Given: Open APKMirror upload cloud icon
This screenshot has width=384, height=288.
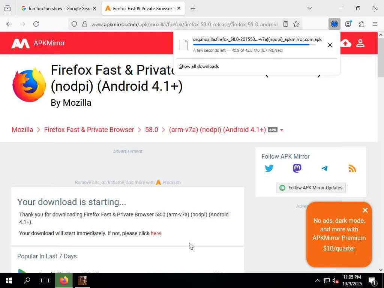Looking at the screenshot, I should (x=345, y=43).
